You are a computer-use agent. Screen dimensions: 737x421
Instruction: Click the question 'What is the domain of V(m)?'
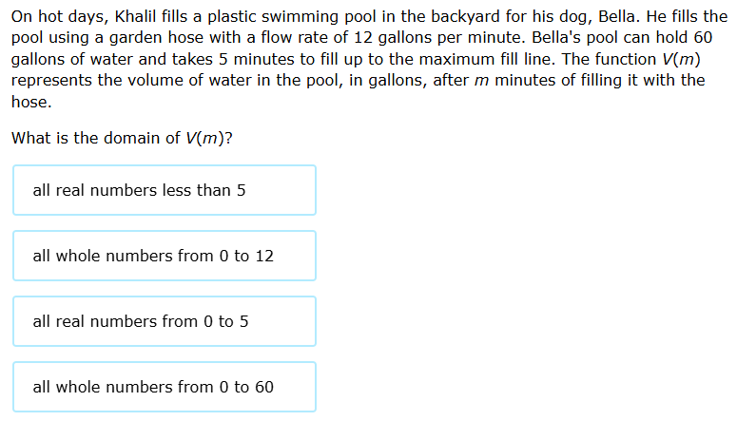[x=122, y=138]
